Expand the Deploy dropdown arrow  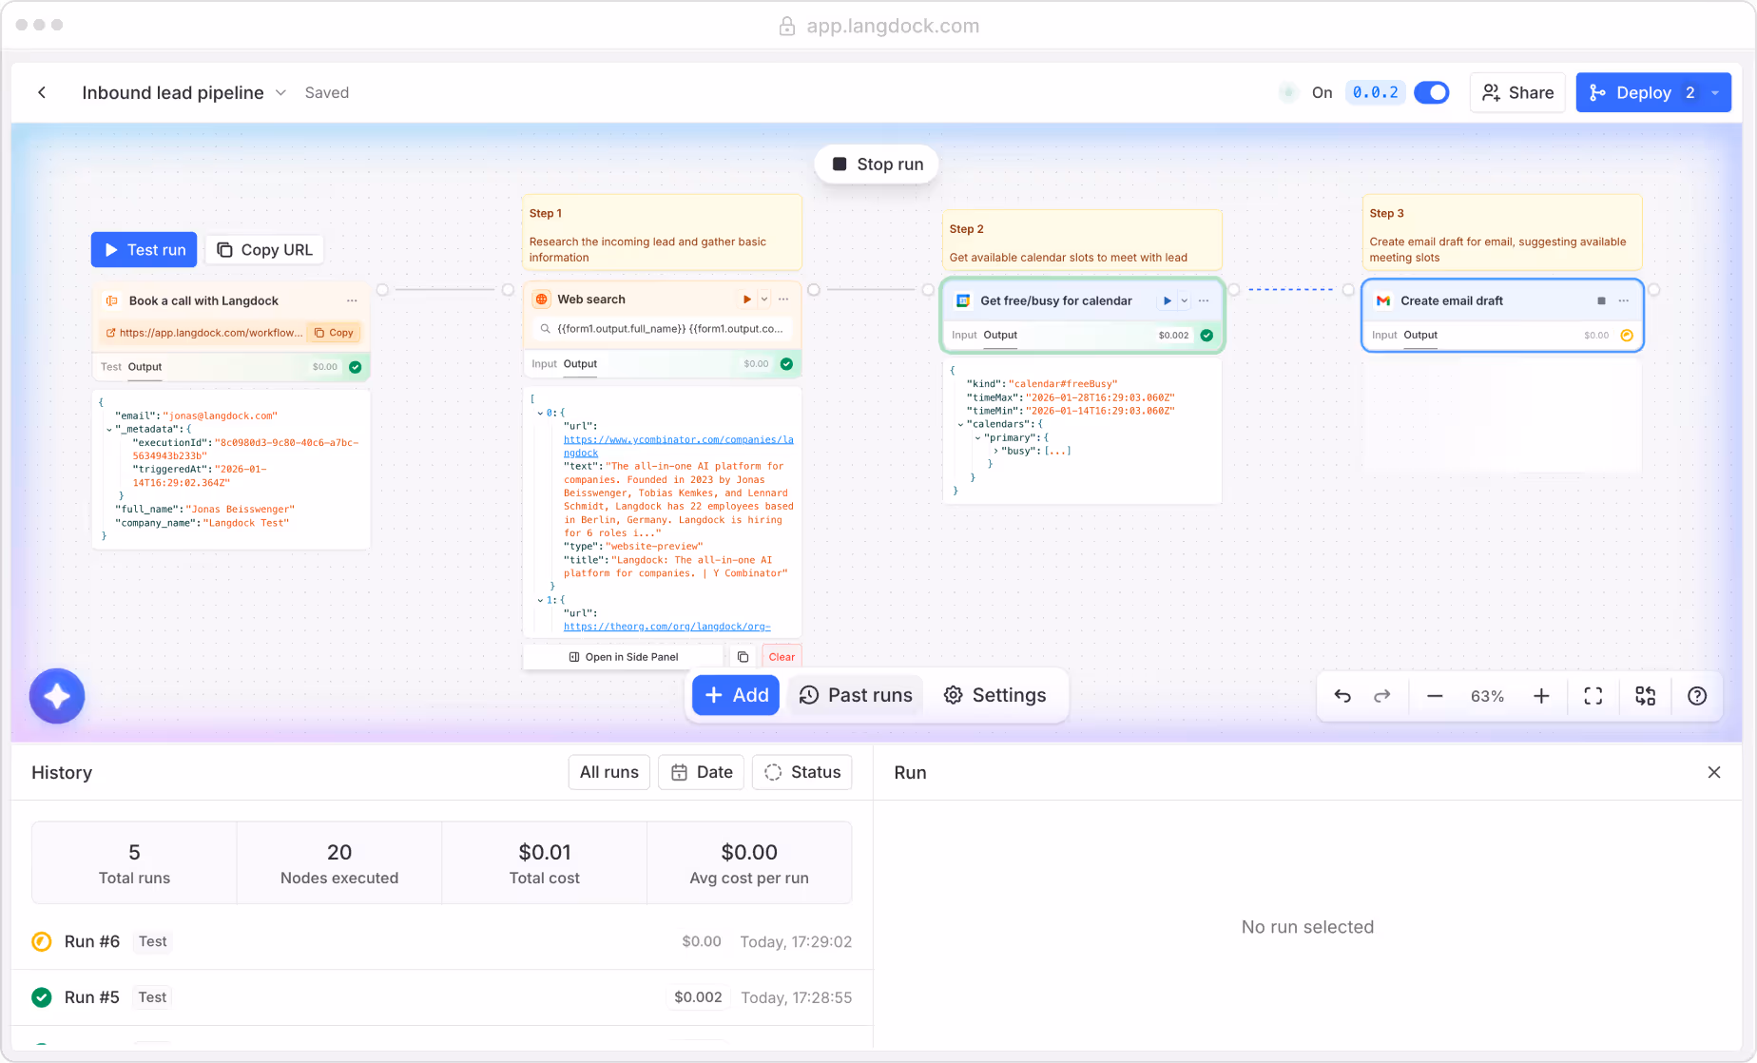(1715, 92)
